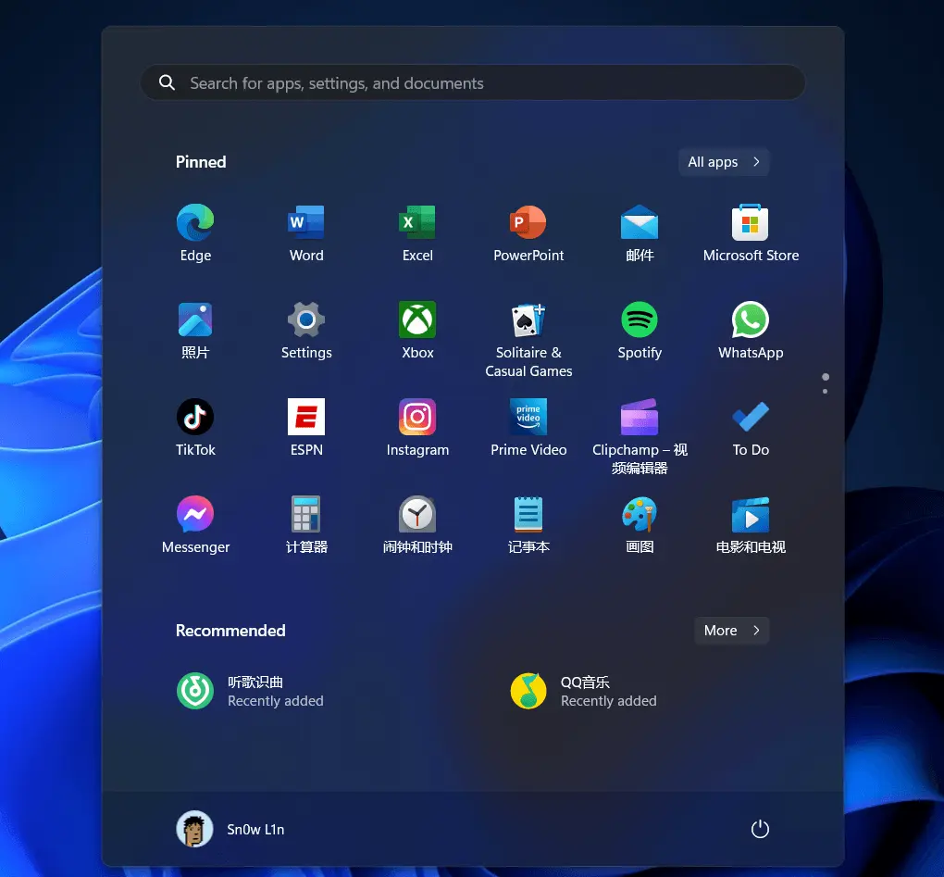Launch the 记事本 notepad app

528,525
